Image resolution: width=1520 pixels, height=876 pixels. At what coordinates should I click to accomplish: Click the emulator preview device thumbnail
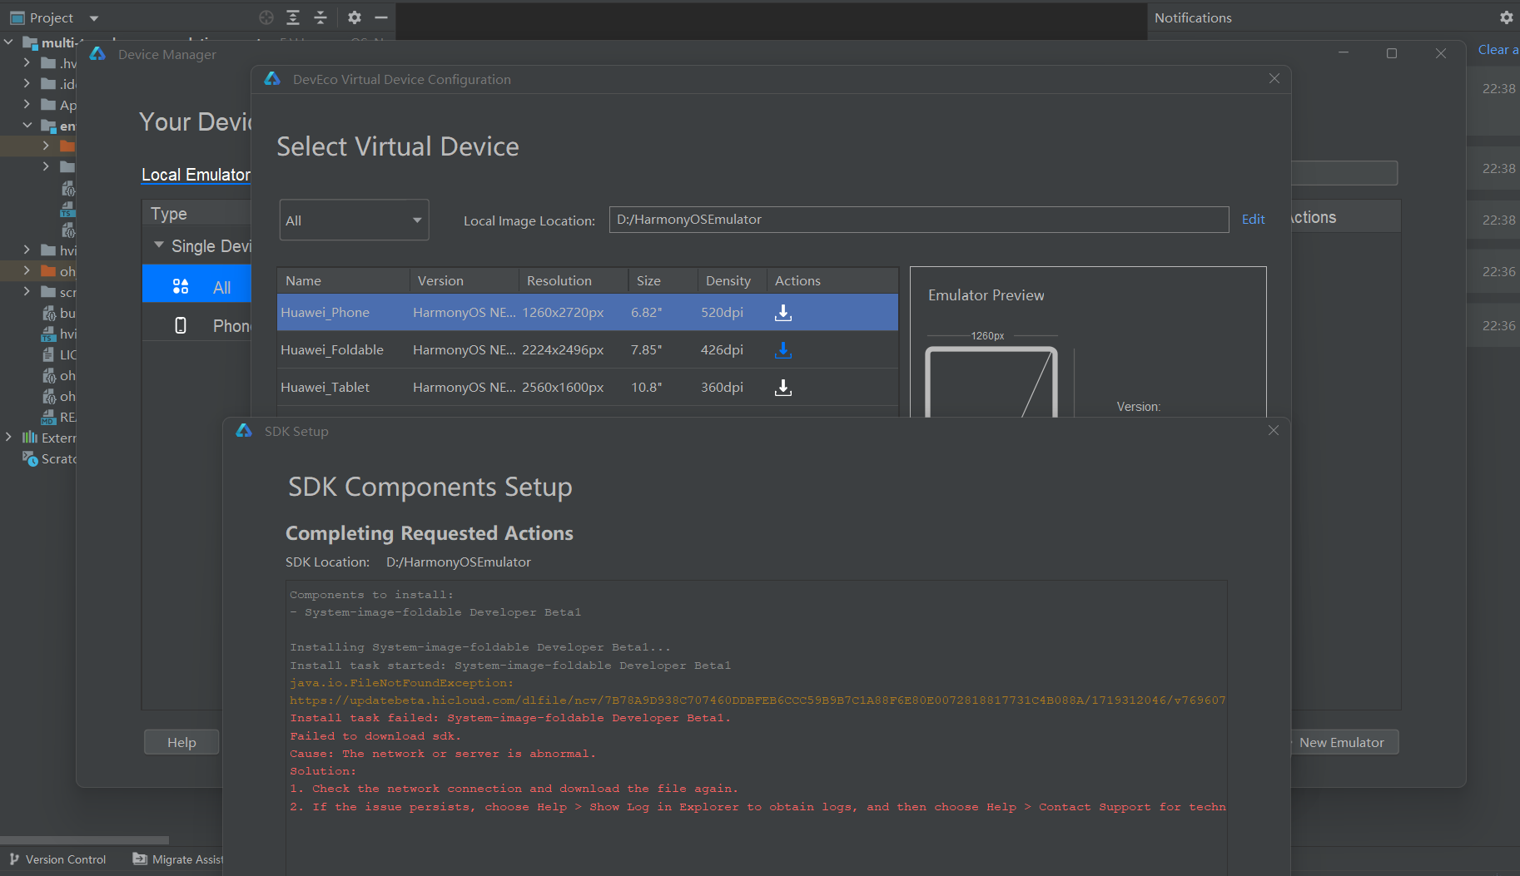pyautogui.click(x=991, y=382)
